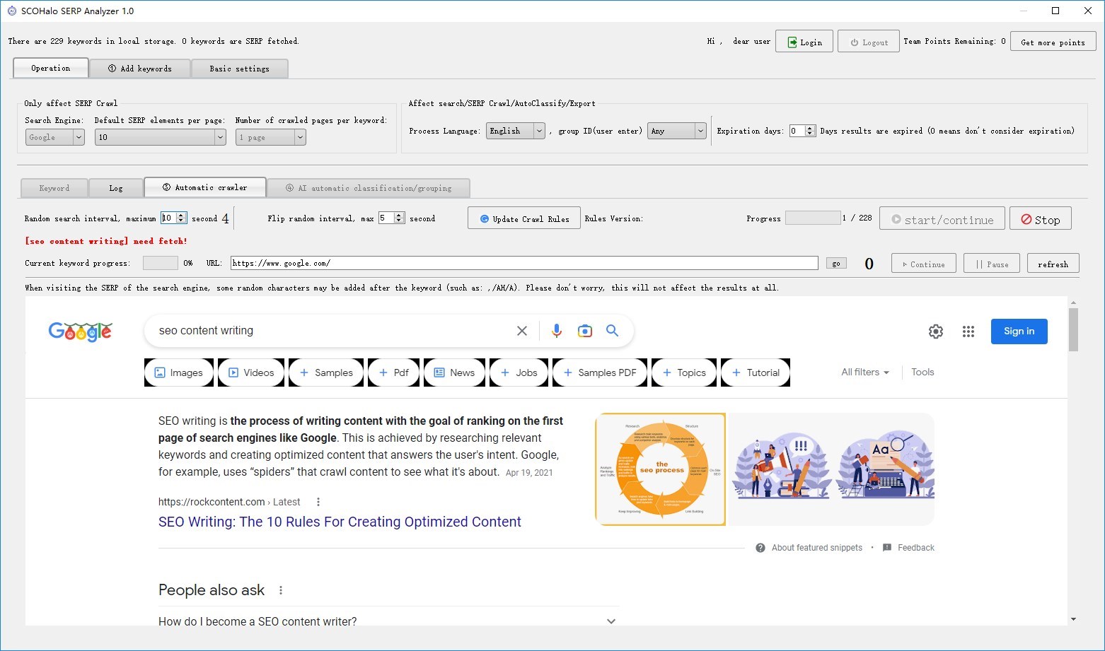
Task: Click the Logout button
Action: [x=869, y=42]
